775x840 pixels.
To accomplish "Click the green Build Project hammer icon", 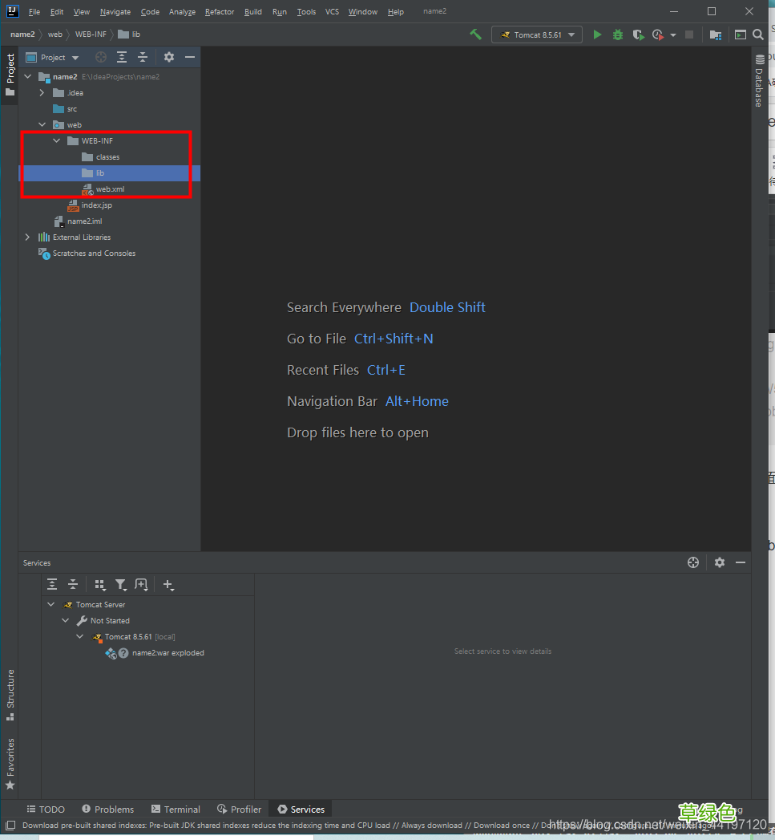I will [x=476, y=34].
